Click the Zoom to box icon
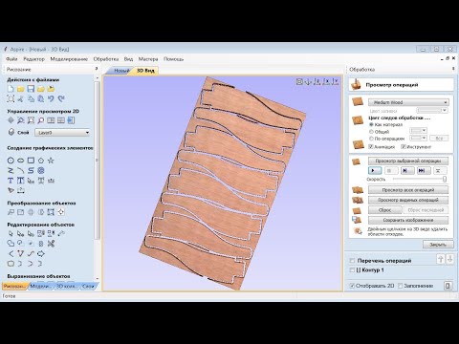The image size is (459, 344). (x=21, y=120)
